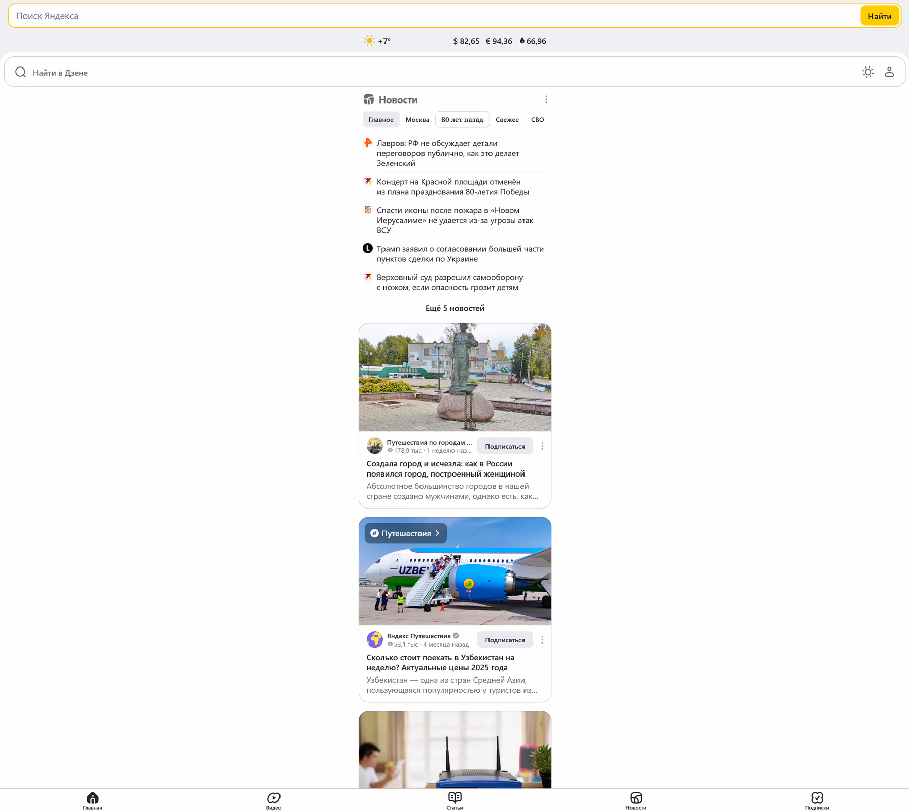Open article Создала город и исчезла

coord(446,469)
